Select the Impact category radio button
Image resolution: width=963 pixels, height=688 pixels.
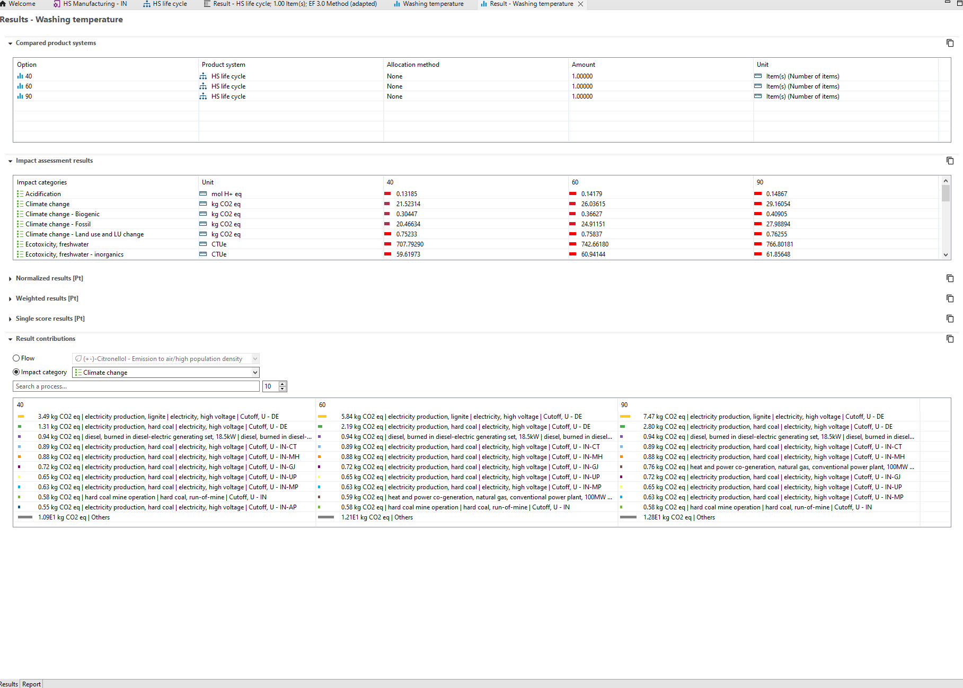[16, 372]
